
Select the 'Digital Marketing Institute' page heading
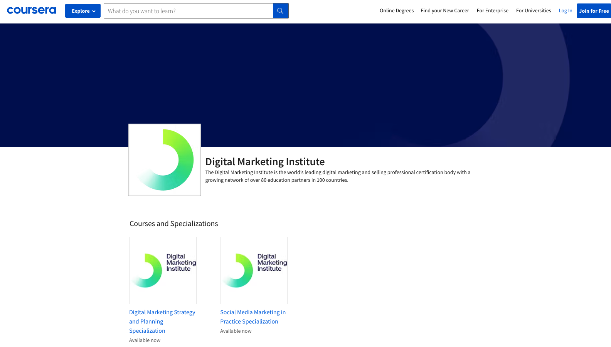point(265,162)
